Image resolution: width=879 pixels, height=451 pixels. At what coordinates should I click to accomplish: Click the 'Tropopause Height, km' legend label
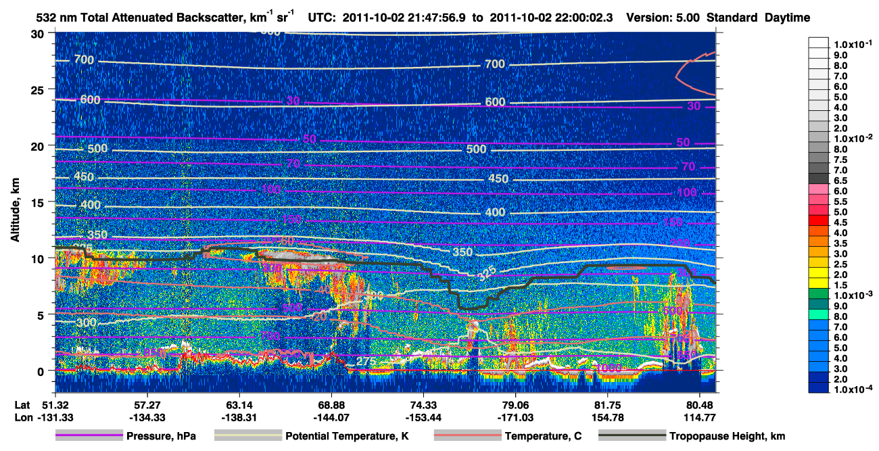[727, 436]
